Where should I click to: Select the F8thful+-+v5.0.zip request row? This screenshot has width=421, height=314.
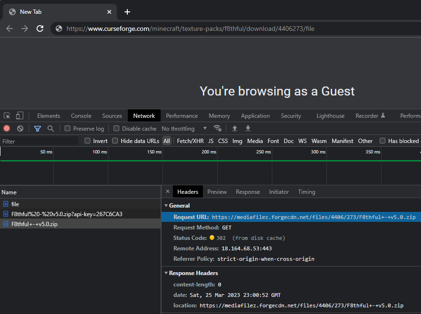point(80,224)
